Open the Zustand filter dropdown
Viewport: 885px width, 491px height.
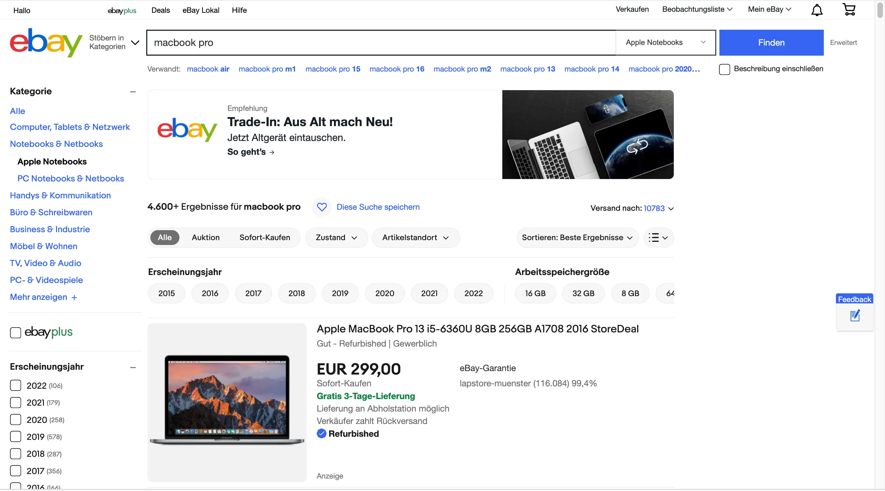[336, 238]
